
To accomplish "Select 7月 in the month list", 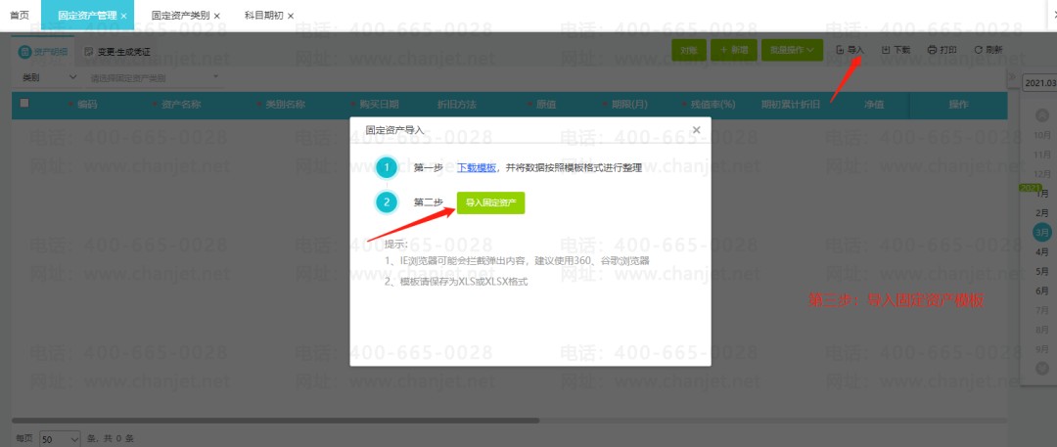I will pyautogui.click(x=1042, y=310).
